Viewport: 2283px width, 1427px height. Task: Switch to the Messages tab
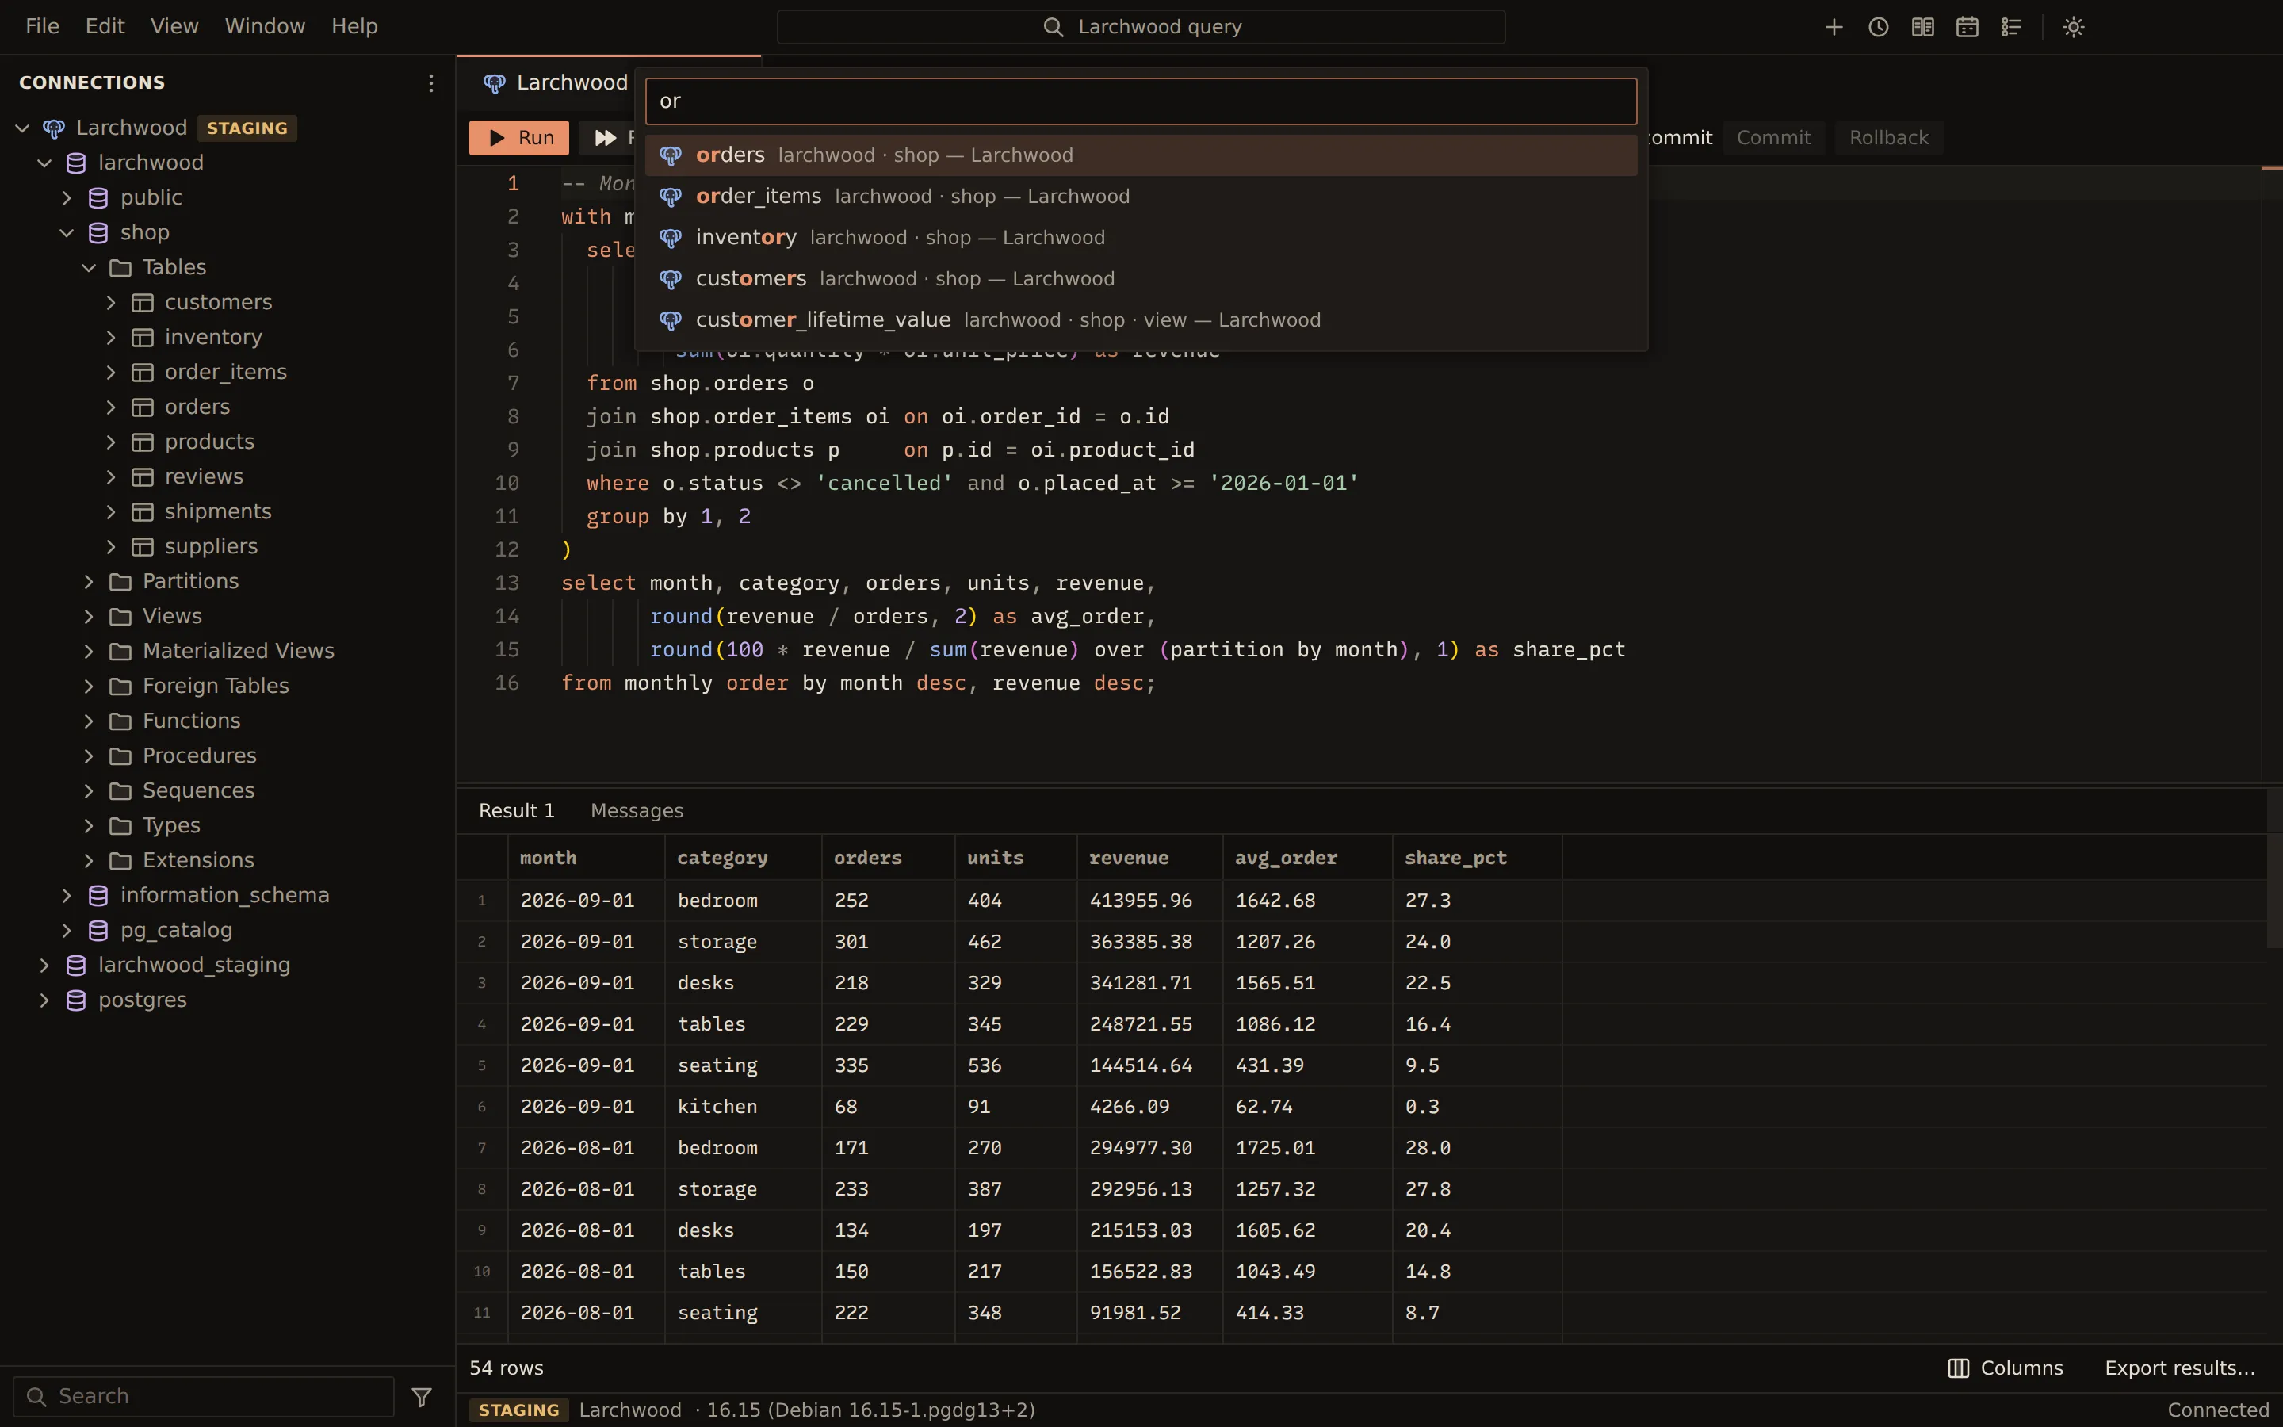[x=637, y=811]
